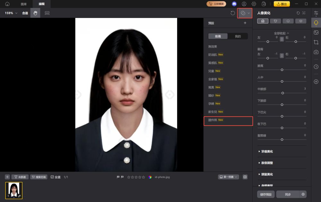This screenshot has height=202, width=321.
Task: Select the hand pan tool in the toolbar
Action: tap(35, 13)
